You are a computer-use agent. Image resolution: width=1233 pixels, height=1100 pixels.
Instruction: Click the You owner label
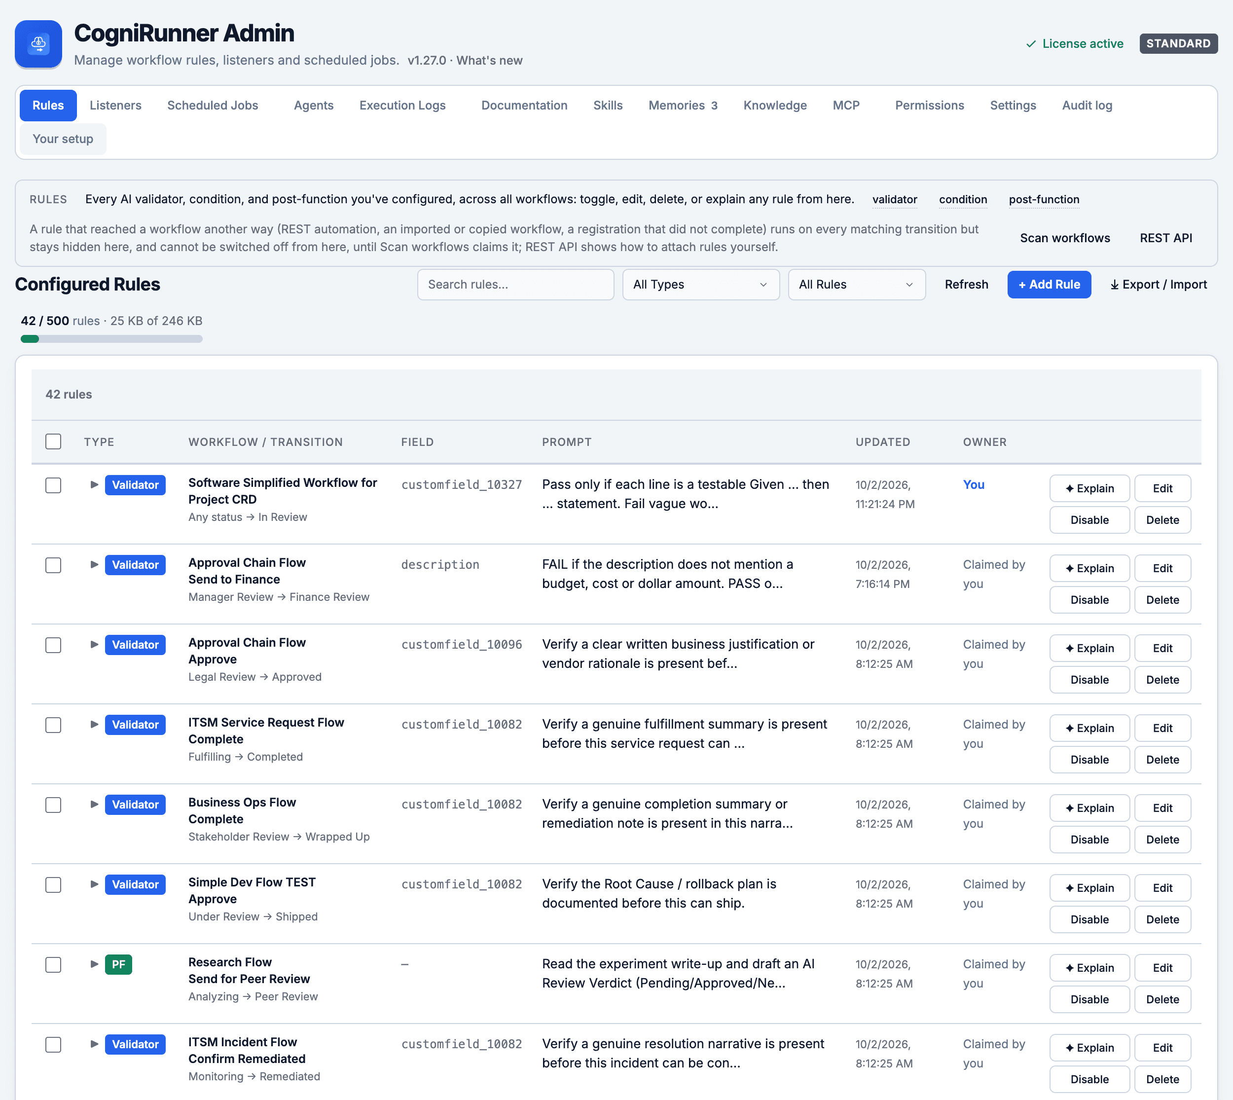[x=974, y=485]
